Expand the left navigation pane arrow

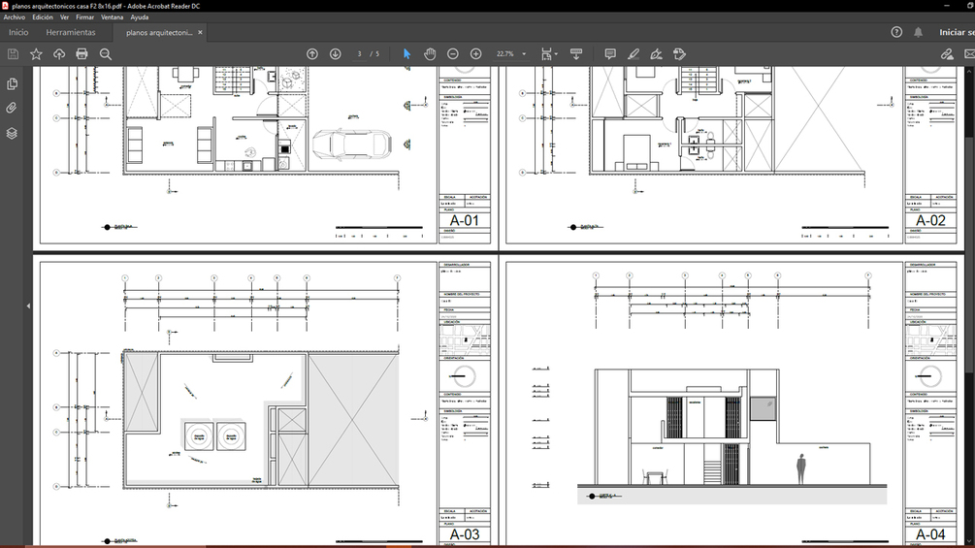28,306
